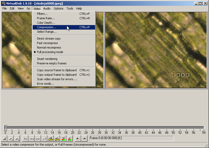
Task: Open the View menu
Action: pyautogui.click(x=21, y=8)
